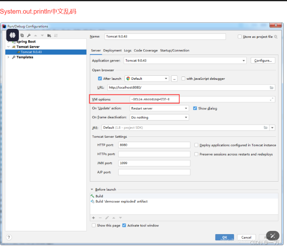Switch to the Deployment tab
Screen dimensions: 287x248
(x=112, y=50)
